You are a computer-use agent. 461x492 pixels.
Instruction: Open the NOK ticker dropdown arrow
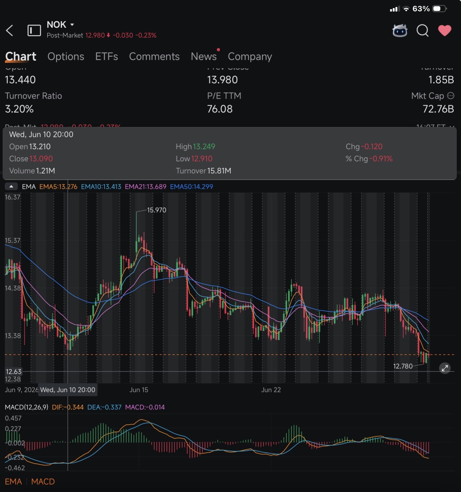point(72,25)
